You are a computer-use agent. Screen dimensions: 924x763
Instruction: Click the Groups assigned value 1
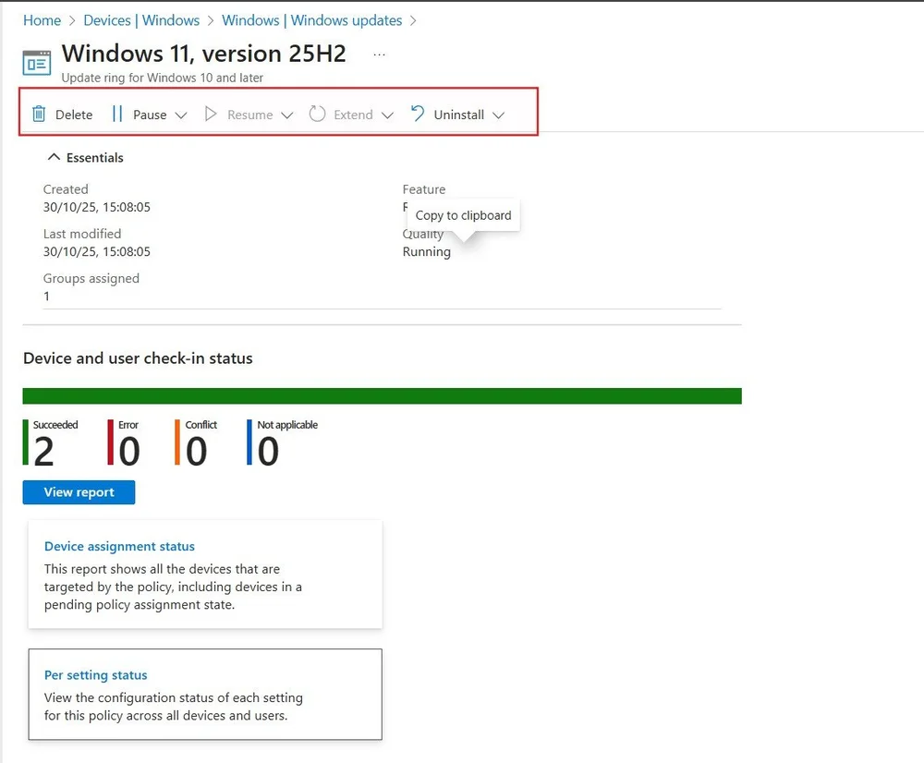pos(46,296)
